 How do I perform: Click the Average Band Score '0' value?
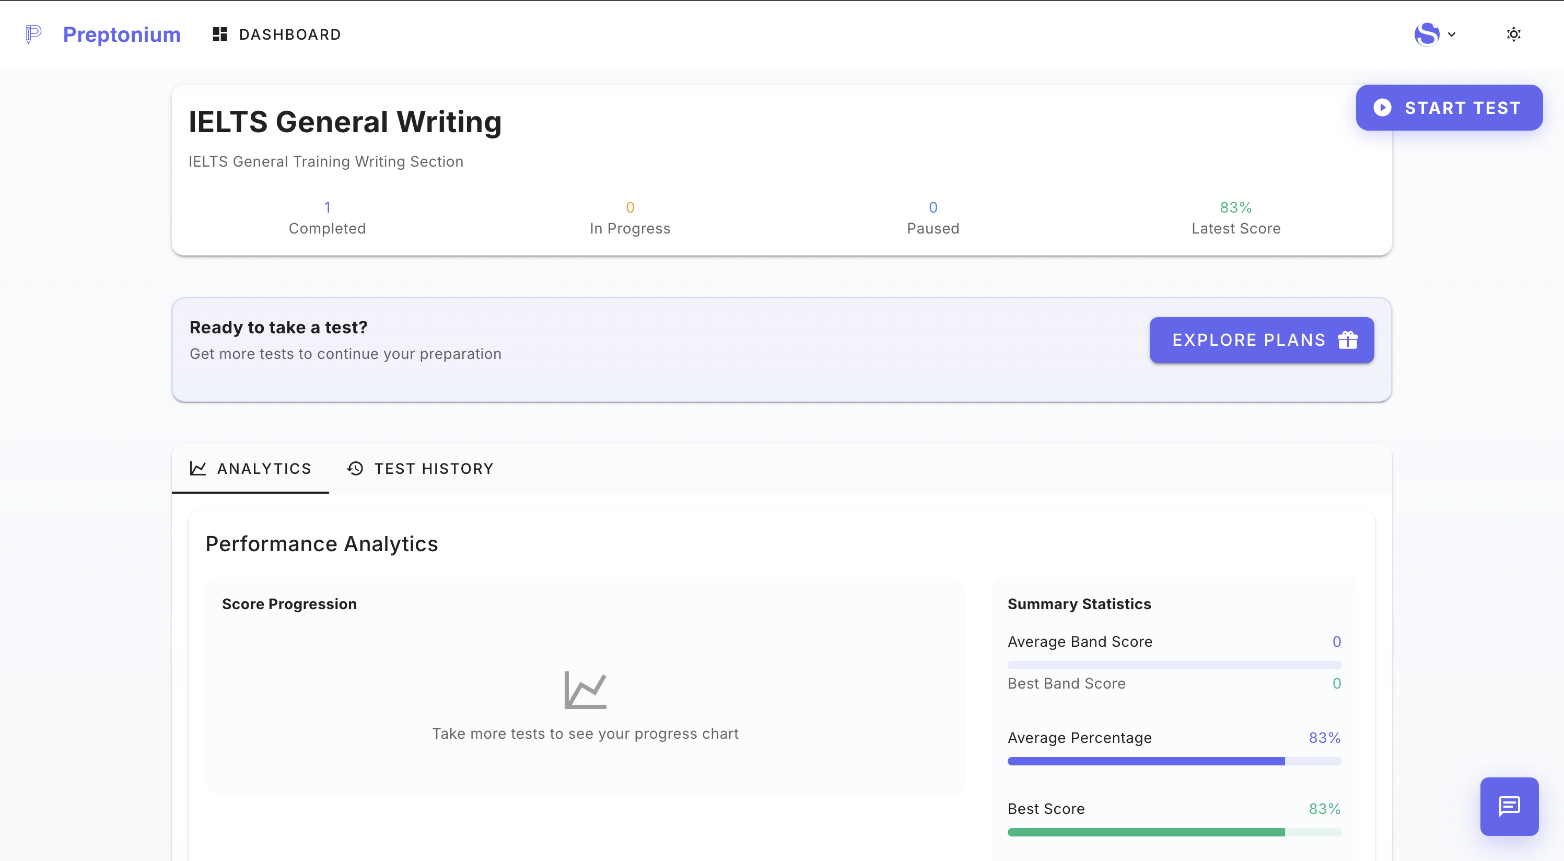tap(1336, 642)
